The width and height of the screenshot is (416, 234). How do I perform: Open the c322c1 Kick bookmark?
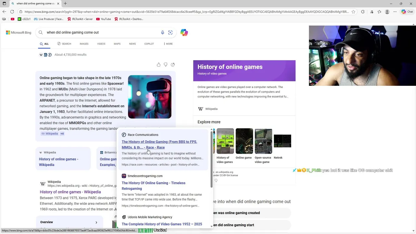coord(24,19)
